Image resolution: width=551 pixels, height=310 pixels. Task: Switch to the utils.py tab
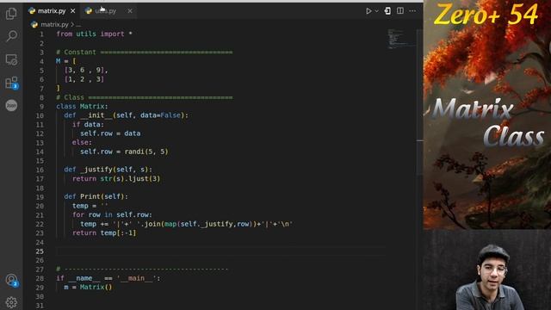105,11
